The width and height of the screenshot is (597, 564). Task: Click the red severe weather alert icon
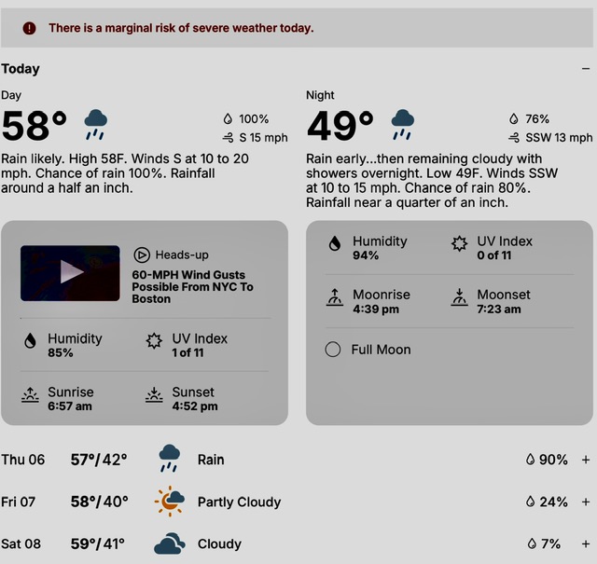pos(29,28)
